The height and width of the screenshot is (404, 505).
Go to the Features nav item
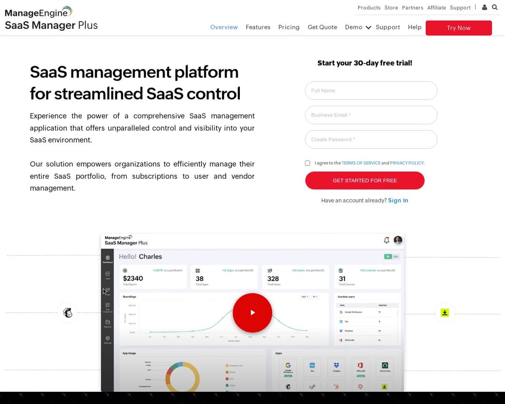[258, 28]
